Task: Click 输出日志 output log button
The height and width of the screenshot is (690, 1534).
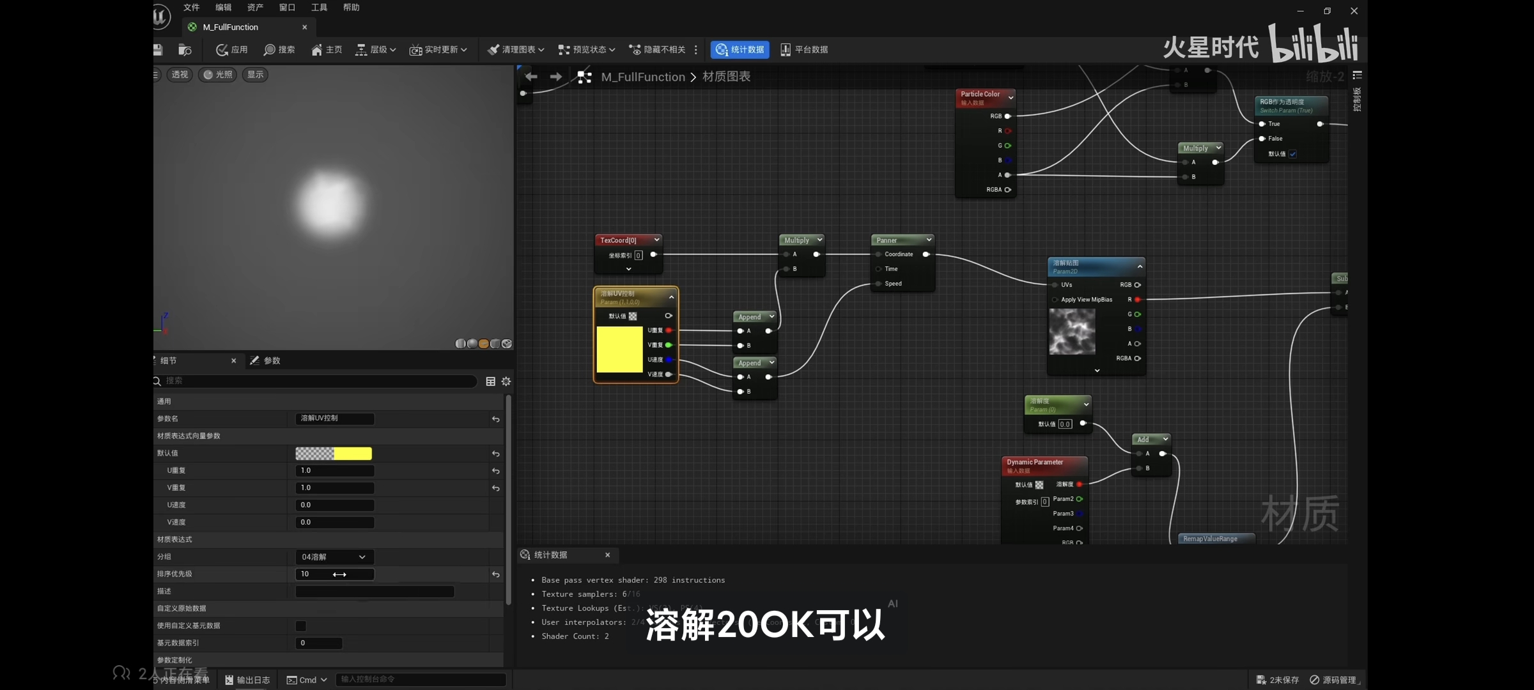Action: pos(247,680)
